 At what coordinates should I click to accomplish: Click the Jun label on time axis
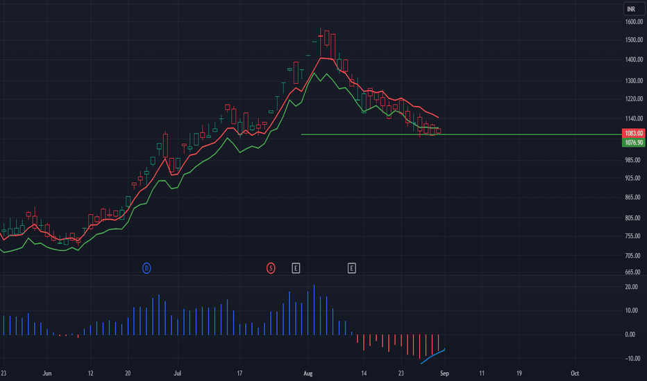47,373
